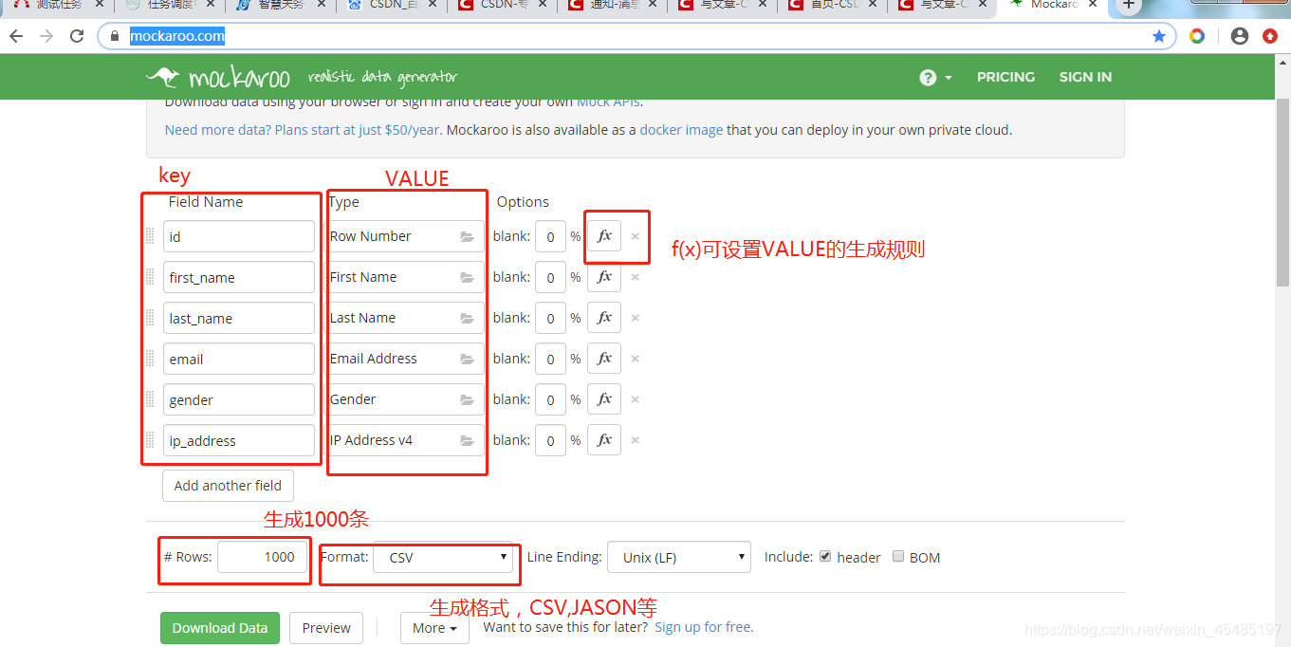Click the folder icon in Row Number type
Screen dimensions: 1291x647
[x=467, y=237]
